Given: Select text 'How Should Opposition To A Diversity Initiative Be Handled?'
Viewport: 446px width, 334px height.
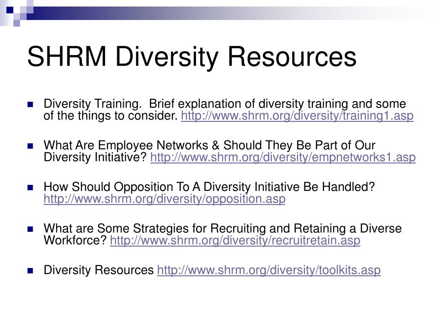Looking at the screenshot, I should click(209, 187).
